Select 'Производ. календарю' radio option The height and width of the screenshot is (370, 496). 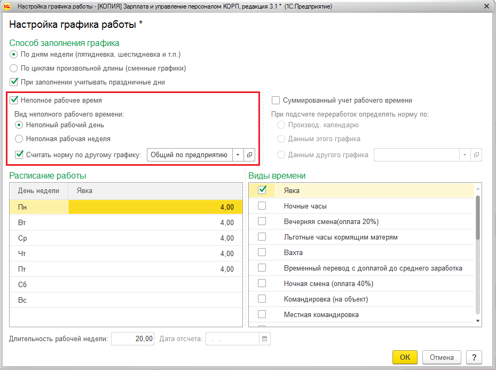point(281,125)
